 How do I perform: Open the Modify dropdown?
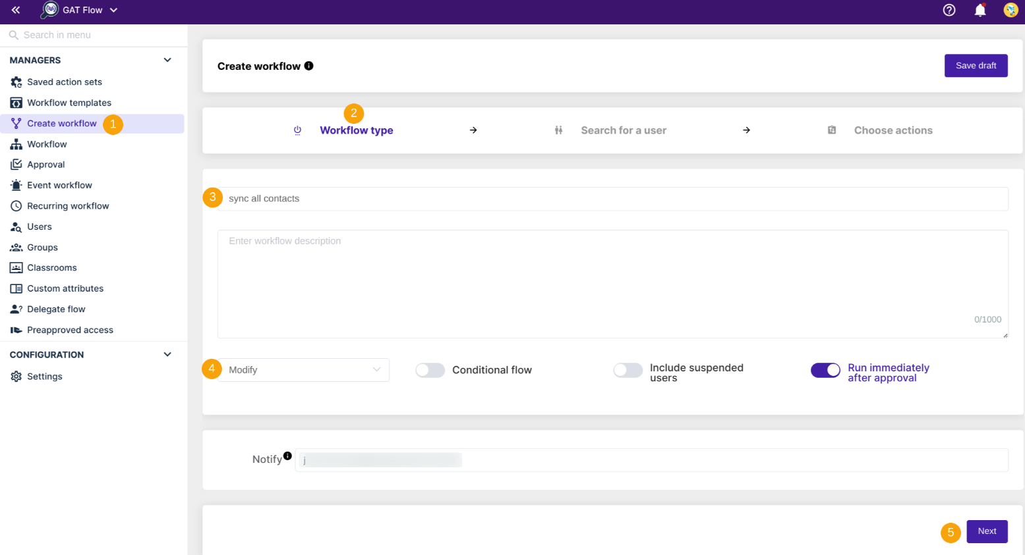point(303,369)
